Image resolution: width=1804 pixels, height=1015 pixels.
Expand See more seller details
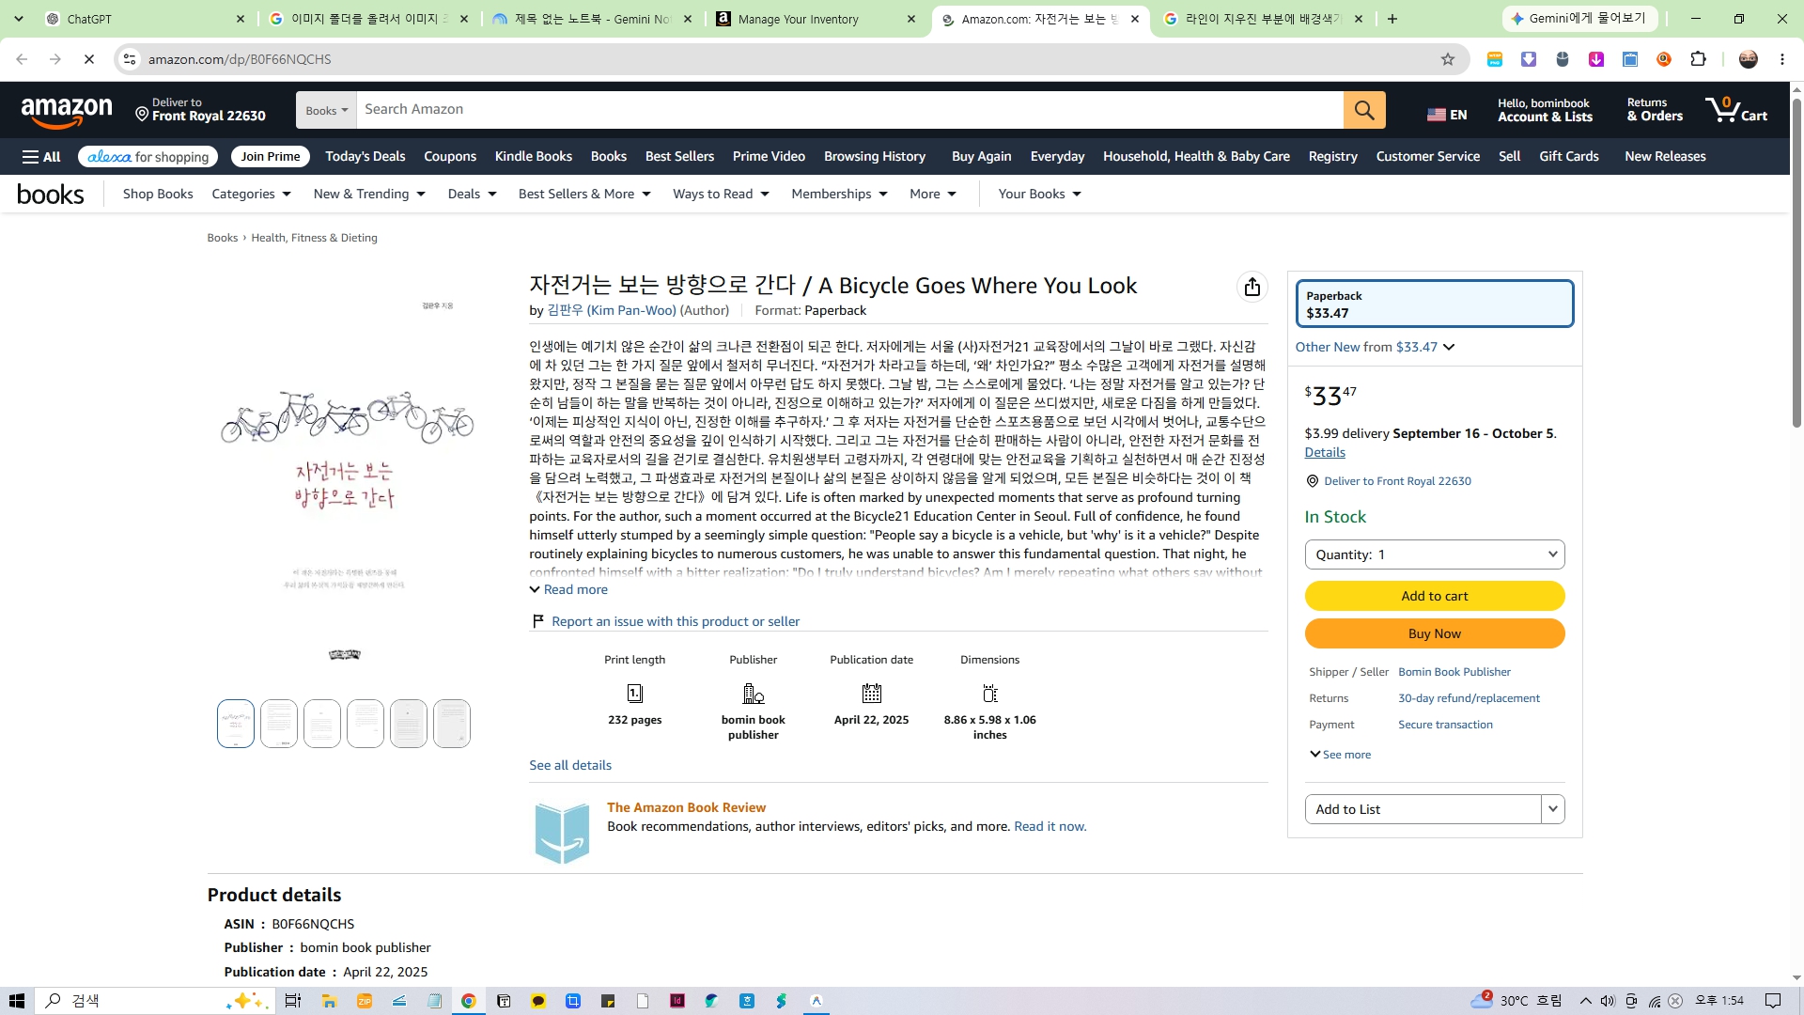1340,755
